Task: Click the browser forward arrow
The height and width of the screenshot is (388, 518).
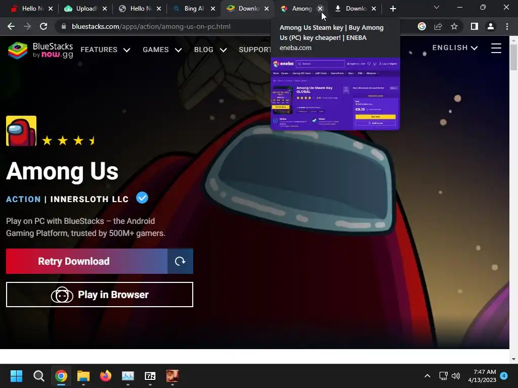Action: point(27,26)
